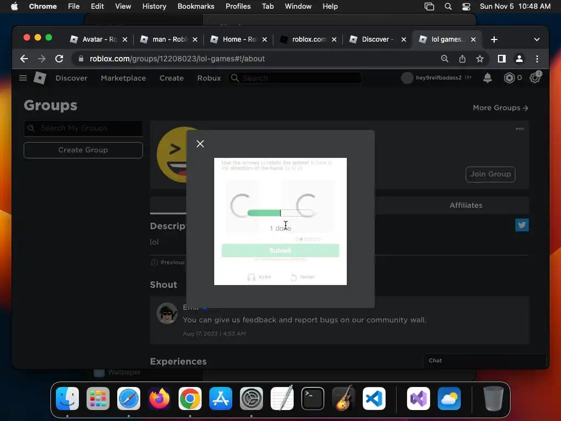Close the Discover tab
This screenshot has height=421, width=561.
point(404,39)
